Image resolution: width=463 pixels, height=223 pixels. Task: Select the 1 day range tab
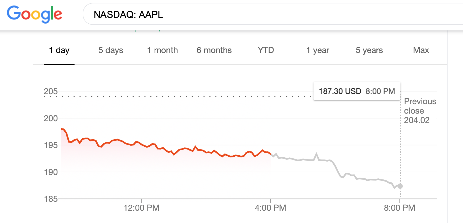[x=59, y=50]
